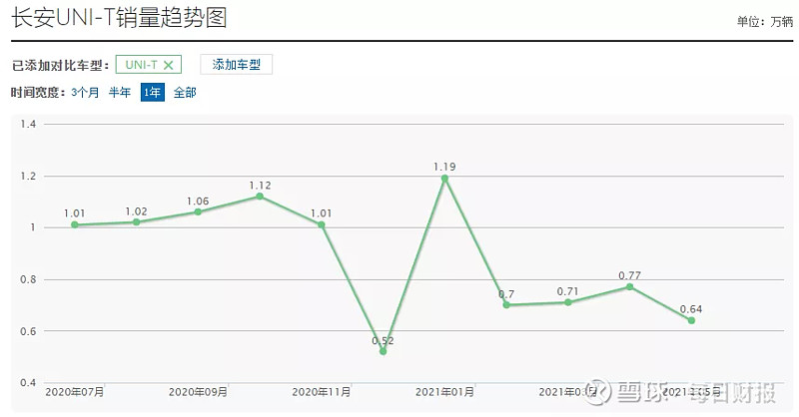Click the 2020年09月 axis label
Image resolution: width=799 pixels, height=417 pixels.
[198, 392]
